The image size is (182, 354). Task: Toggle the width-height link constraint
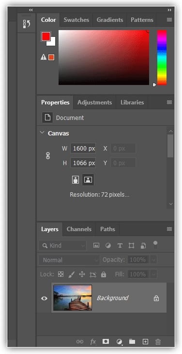point(48,155)
